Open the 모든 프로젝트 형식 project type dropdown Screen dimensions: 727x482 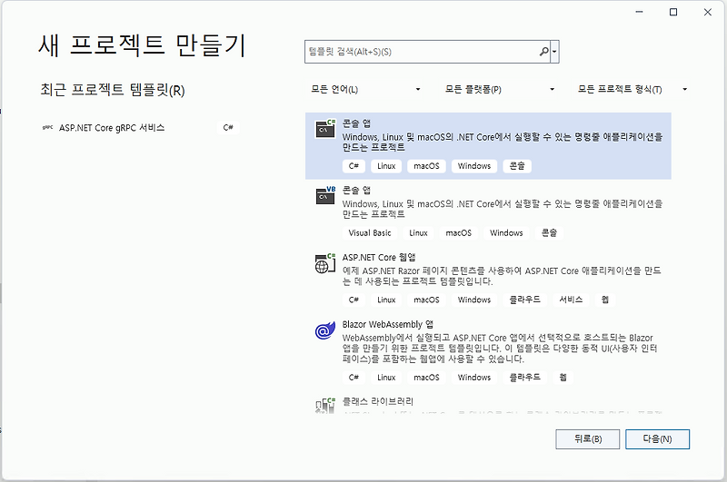[632, 89]
